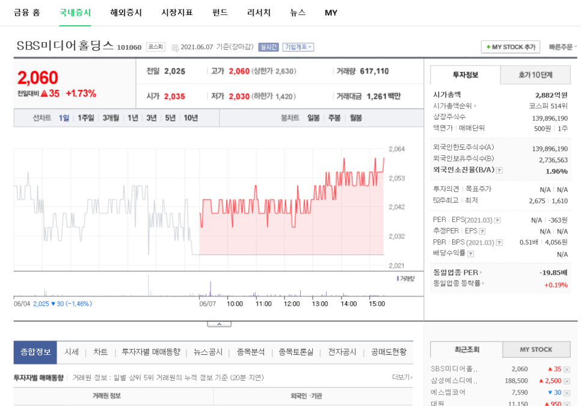Click the 거래원 정보 column header
This screenshot has width=581, height=406.
click(106, 396)
